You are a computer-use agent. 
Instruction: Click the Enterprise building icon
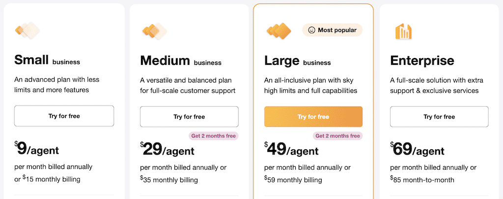click(x=403, y=31)
